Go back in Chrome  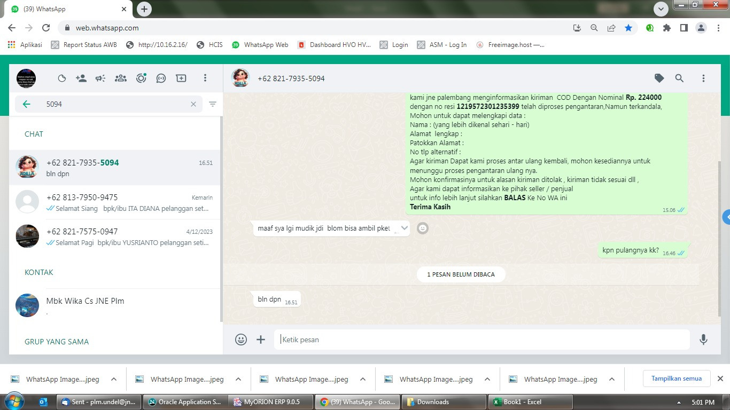(x=12, y=28)
